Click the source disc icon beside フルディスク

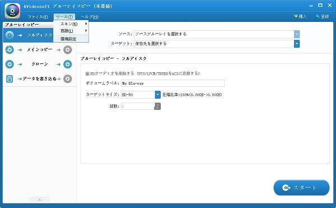[x=10, y=35]
